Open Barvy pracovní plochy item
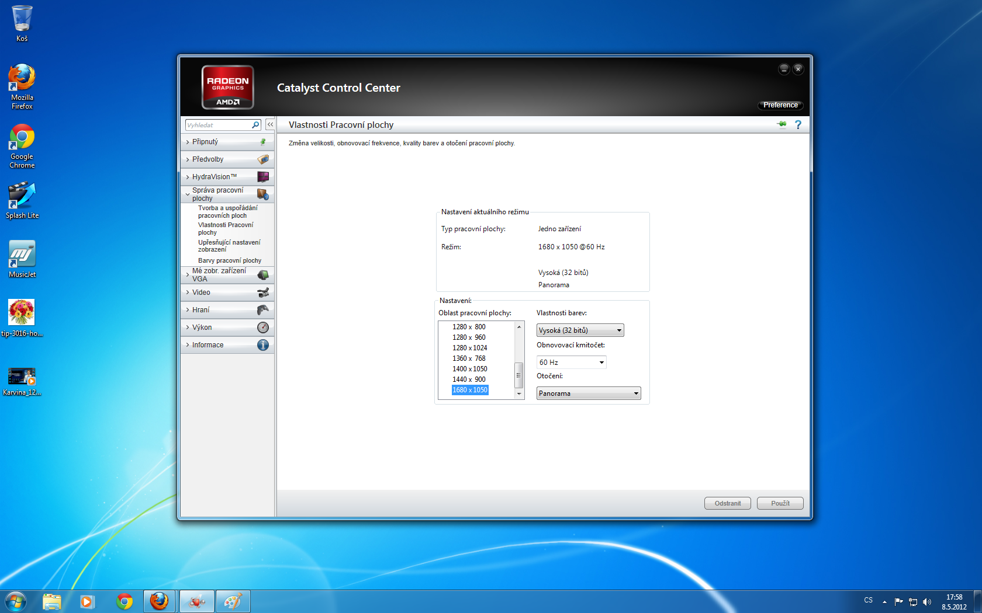 [230, 261]
